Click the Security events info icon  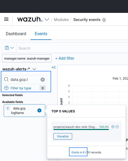point(104,20)
